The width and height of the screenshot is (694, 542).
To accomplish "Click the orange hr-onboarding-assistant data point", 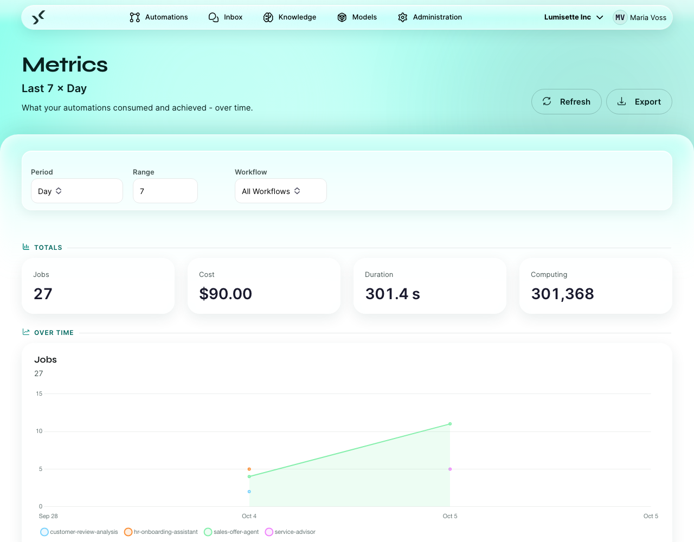I will tap(249, 469).
